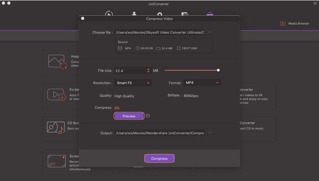Open the CD Burner tool icon
The height and width of the screenshot is (181, 319).
tap(56, 127)
